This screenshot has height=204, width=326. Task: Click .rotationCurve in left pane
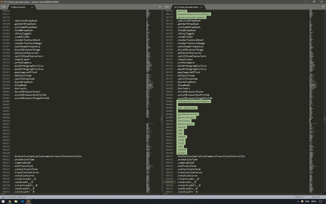click(24, 175)
